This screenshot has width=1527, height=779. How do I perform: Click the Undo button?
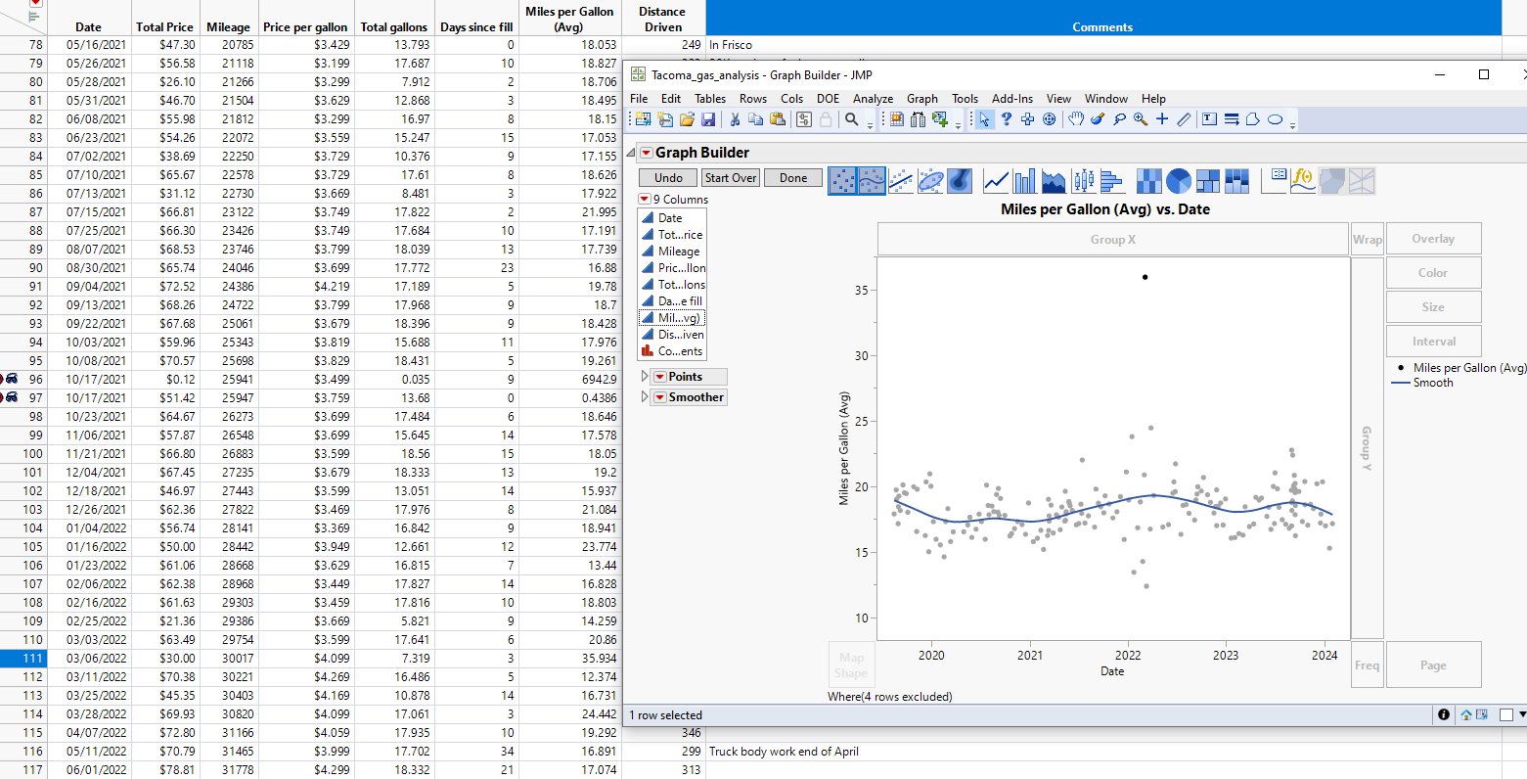coord(668,178)
